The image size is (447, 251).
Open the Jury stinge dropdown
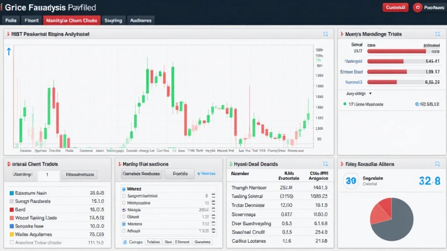click(359, 94)
